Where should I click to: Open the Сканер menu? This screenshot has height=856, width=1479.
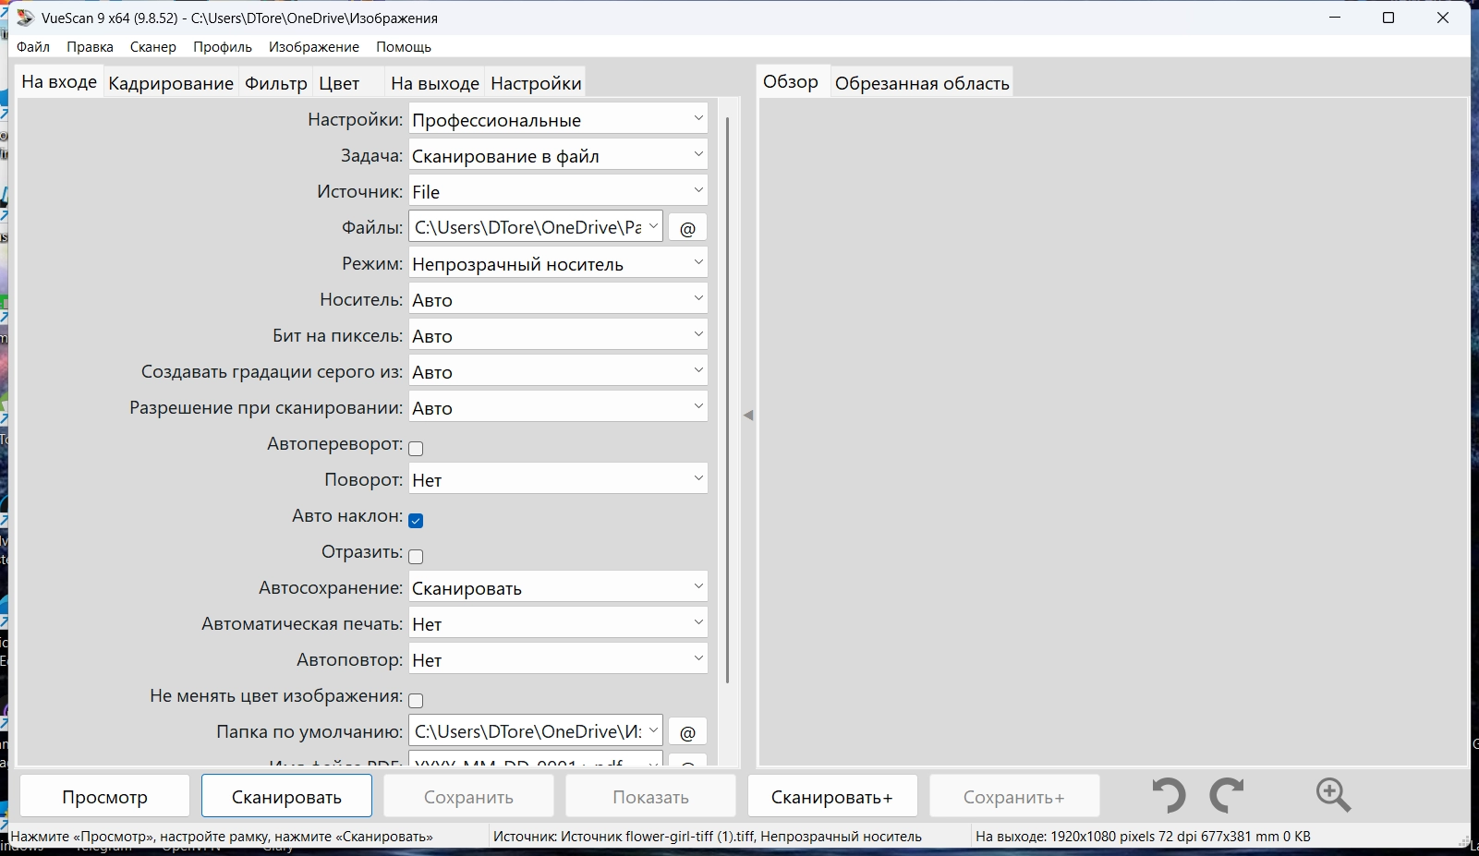[x=152, y=47]
